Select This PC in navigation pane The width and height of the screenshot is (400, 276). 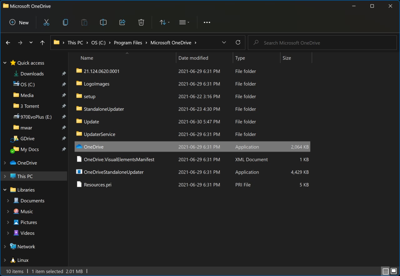(25, 176)
